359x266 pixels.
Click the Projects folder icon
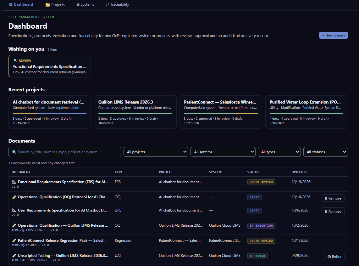47,5
